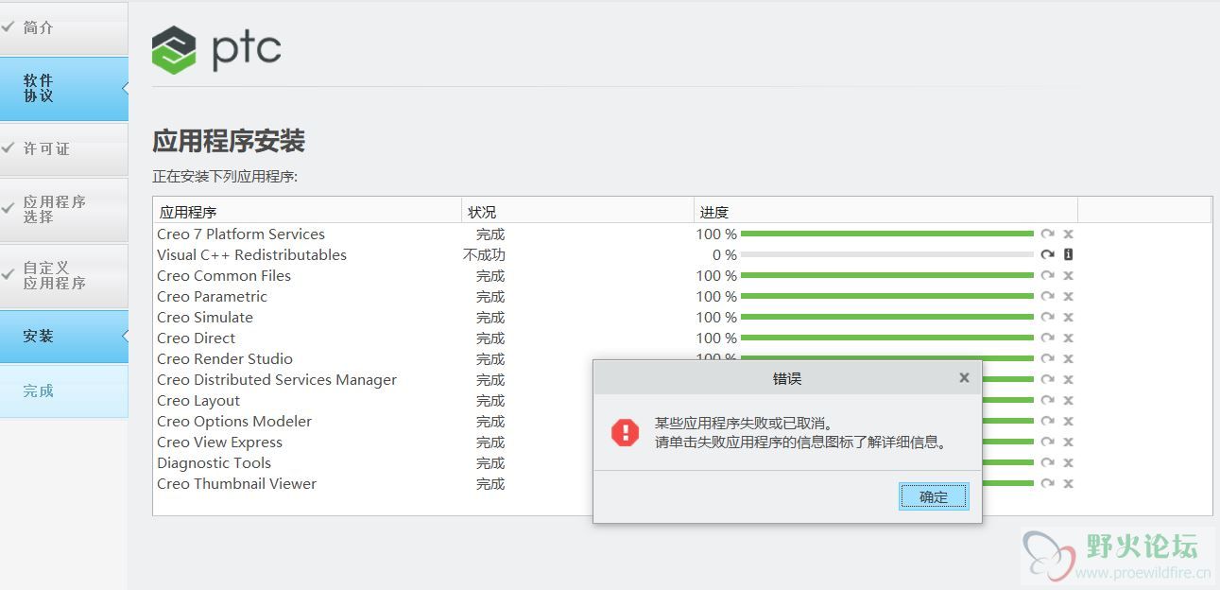This screenshot has width=1220, height=590.
Task: Click retry icon for Creo Layout
Action: [x=1047, y=400]
